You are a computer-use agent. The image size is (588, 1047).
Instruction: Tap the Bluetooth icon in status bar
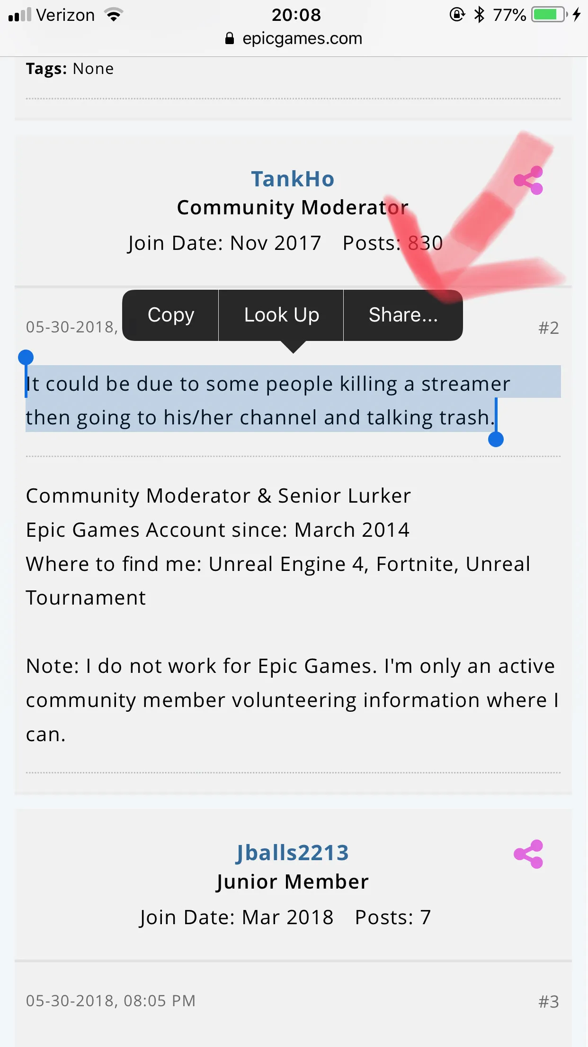coord(480,15)
